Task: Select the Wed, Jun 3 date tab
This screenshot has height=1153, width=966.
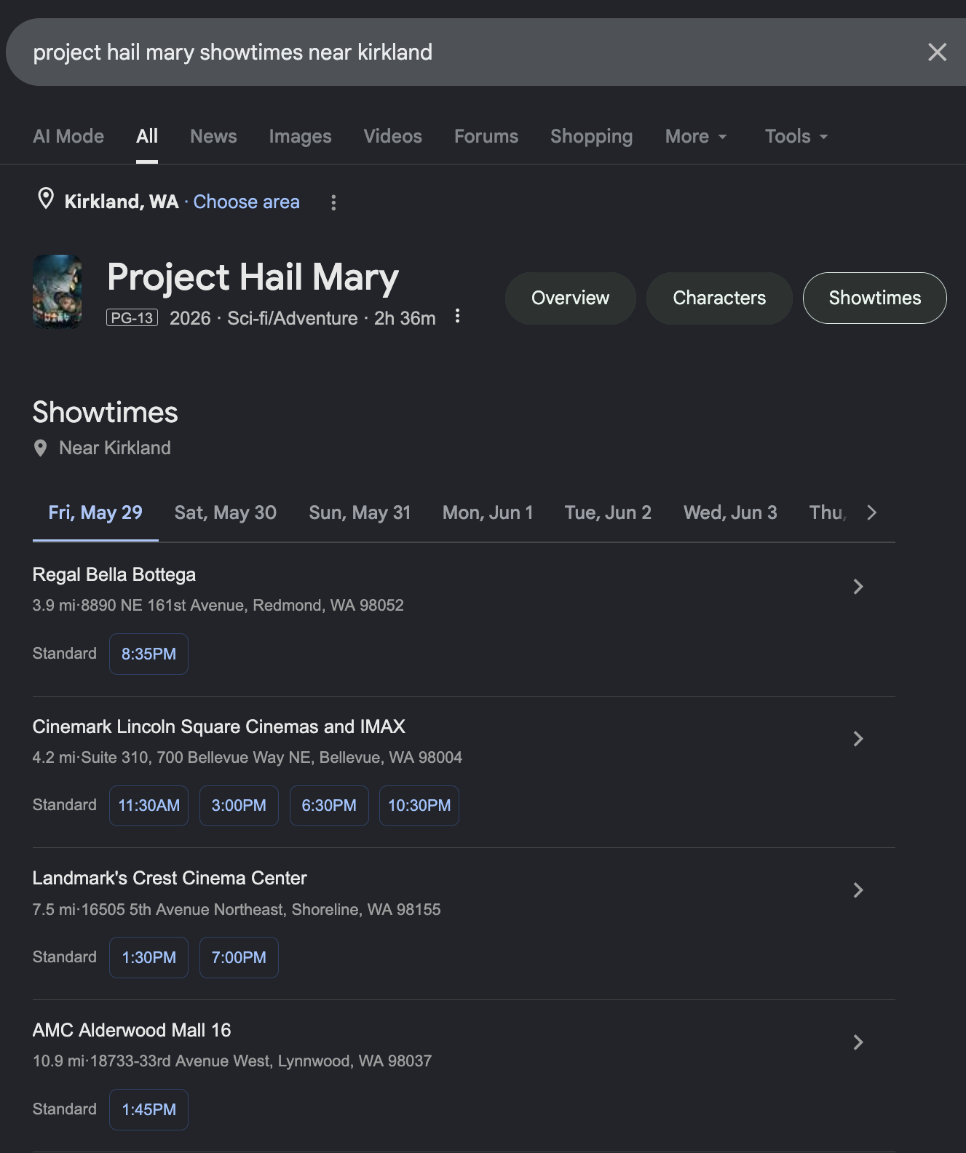Action: tap(730, 512)
